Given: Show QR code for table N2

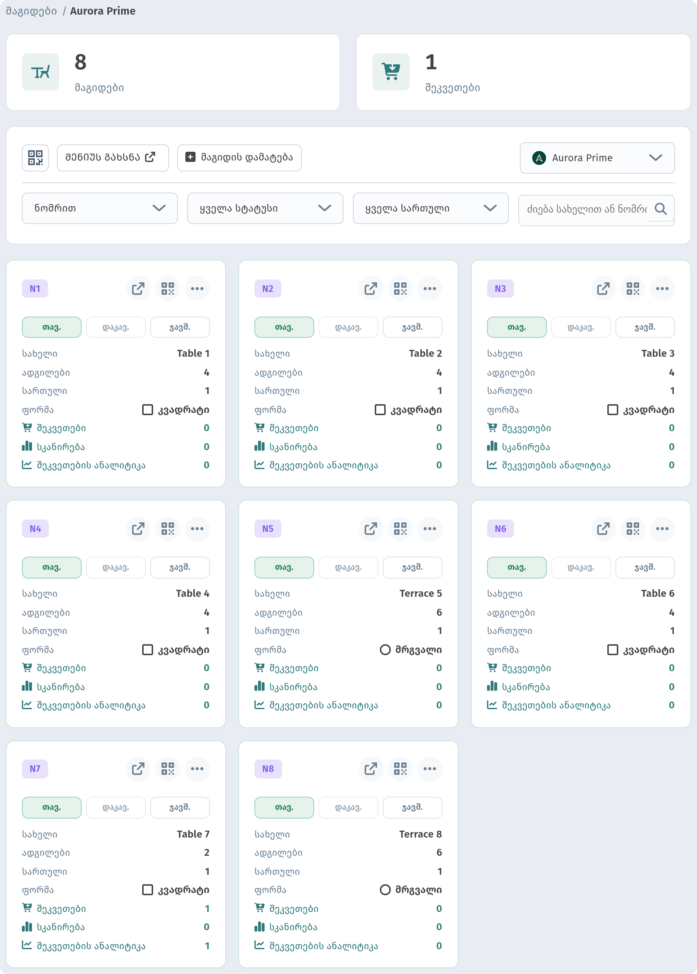Looking at the screenshot, I should coord(400,289).
